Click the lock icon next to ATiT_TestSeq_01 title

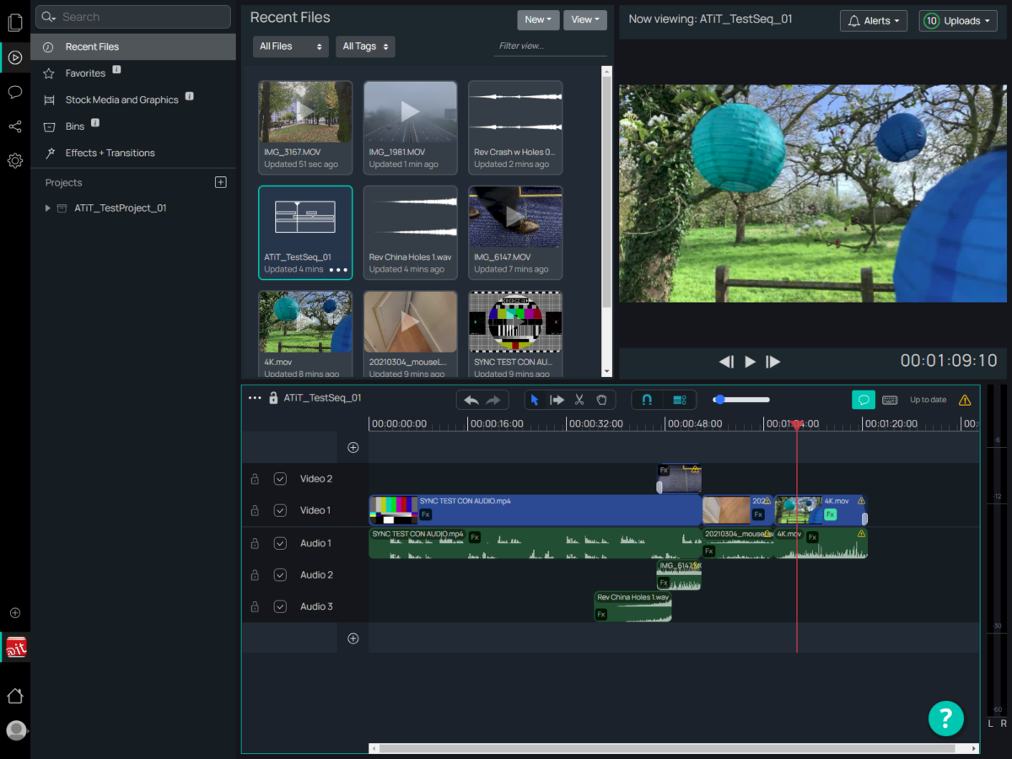pyautogui.click(x=273, y=398)
